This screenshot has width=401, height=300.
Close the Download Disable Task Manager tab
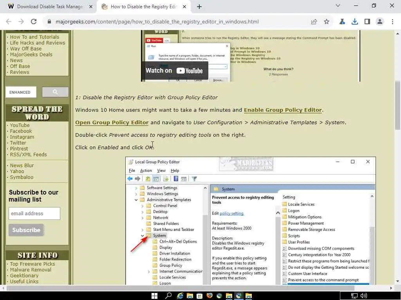(x=91, y=7)
